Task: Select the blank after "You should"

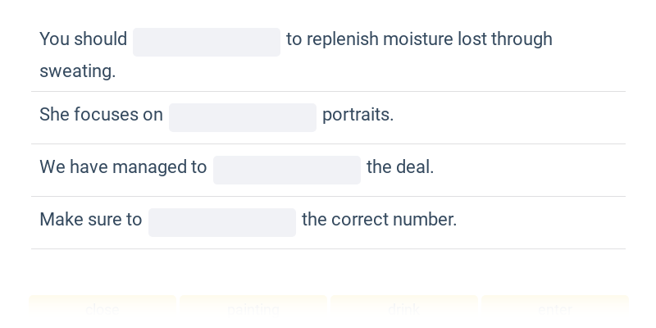Action: tap(207, 43)
